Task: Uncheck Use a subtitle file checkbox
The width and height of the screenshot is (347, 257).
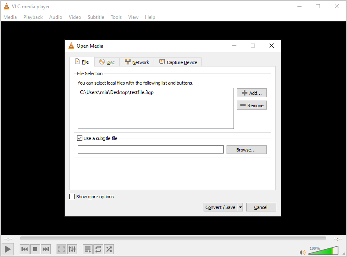Action: pyautogui.click(x=79, y=138)
